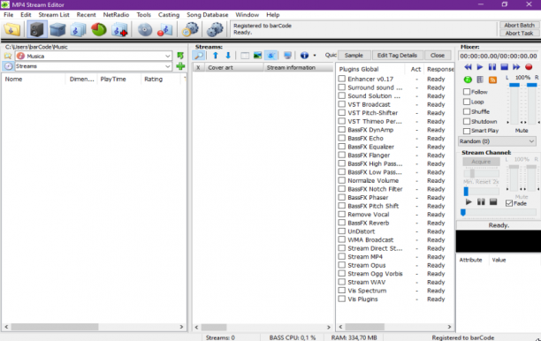Check the BassFX Echo plugin
Image resolution: width=541 pixels, height=341 pixels.
click(x=342, y=138)
